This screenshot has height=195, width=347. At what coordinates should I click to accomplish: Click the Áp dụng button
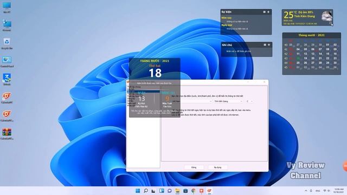[x=218, y=167]
